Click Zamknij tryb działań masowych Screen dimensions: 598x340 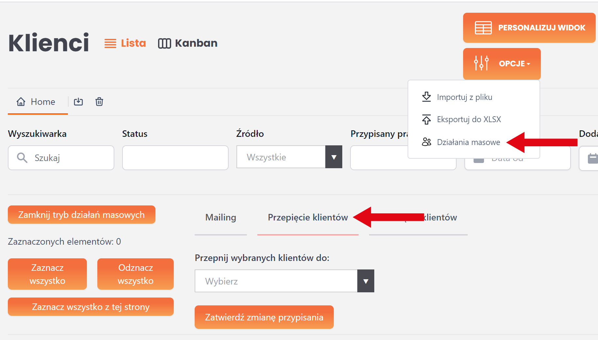(81, 215)
